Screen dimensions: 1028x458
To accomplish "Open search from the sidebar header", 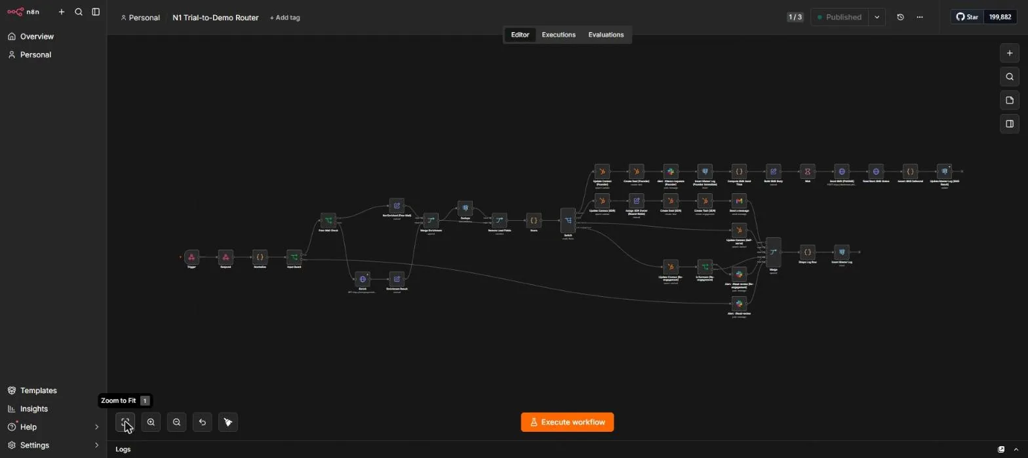I will (x=79, y=12).
